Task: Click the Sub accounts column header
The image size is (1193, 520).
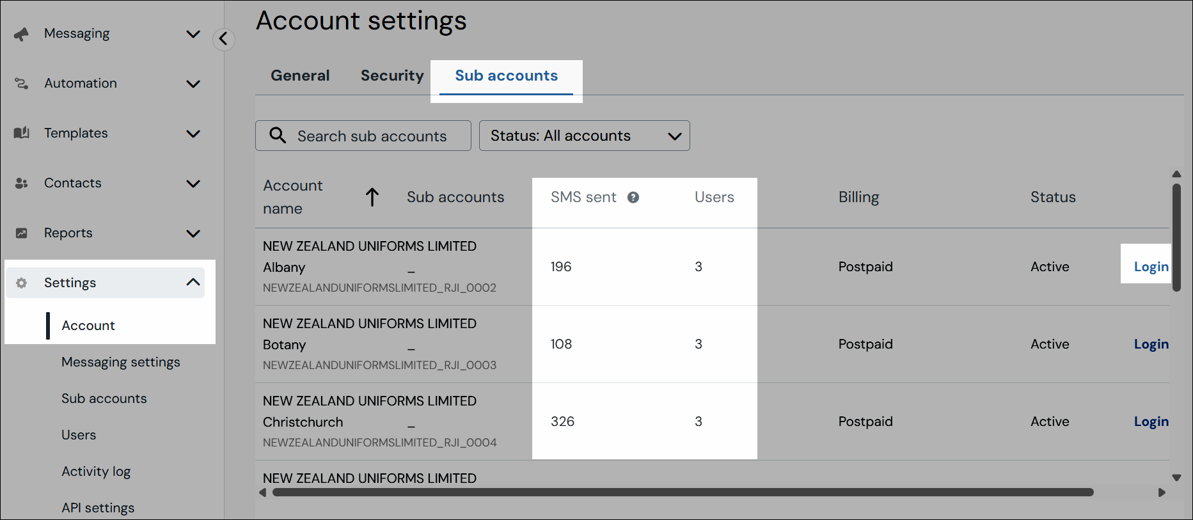Action: 455,197
